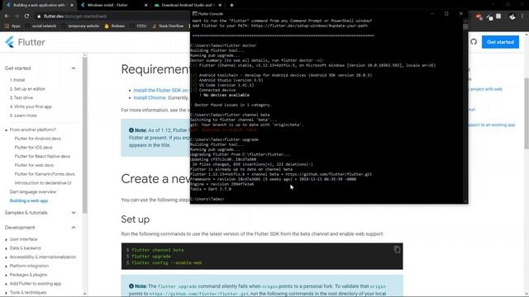Image resolution: width=529 pixels, height=297 pixels.
Task: Open the 5. Learn more sidebar link
Action: (23, 115)
